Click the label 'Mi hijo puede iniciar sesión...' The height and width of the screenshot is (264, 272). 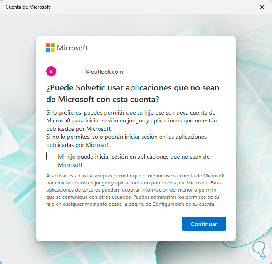134,161
